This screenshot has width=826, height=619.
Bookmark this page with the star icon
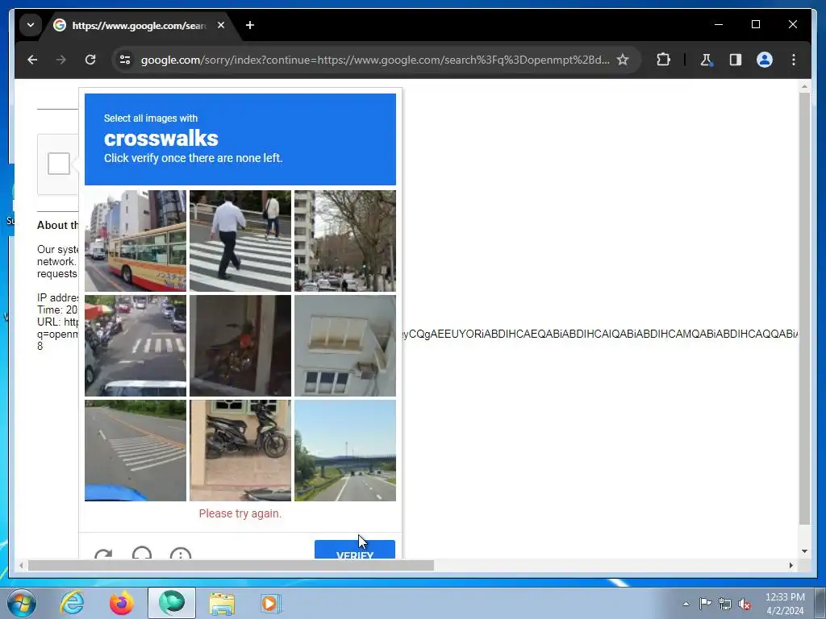[x=623, y=60]
